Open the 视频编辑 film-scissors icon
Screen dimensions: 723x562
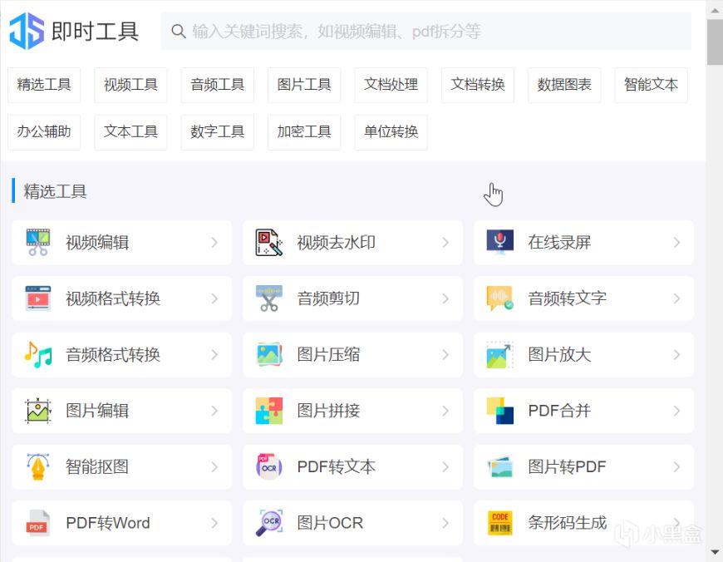[38, 242]
